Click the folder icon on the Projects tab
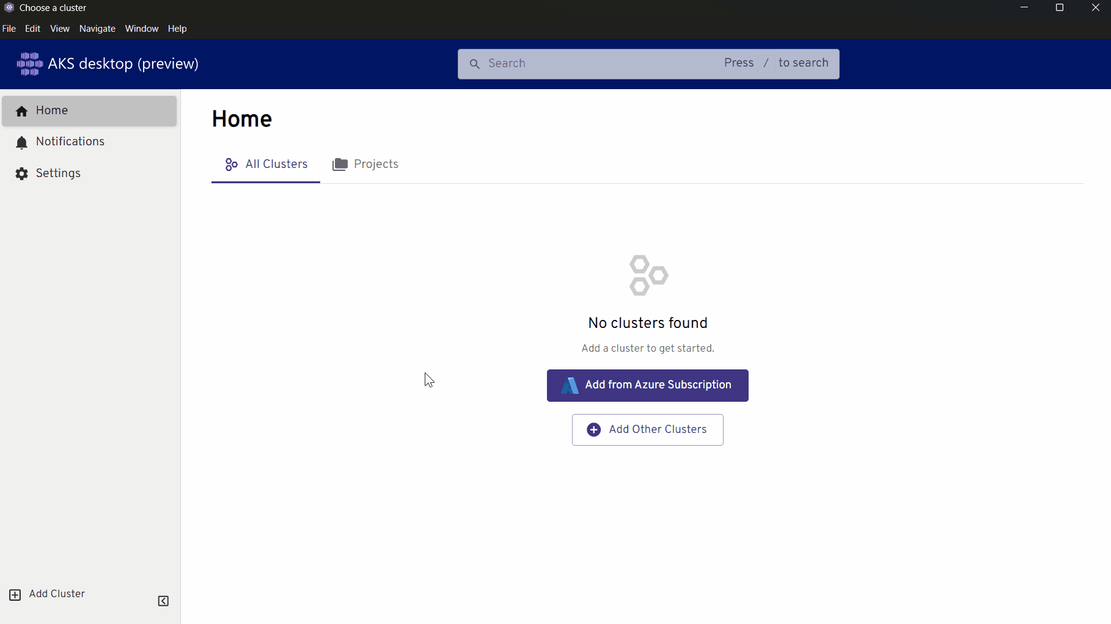The width and height of the screenshot is (1111, 624). click(x=340, y=164)
